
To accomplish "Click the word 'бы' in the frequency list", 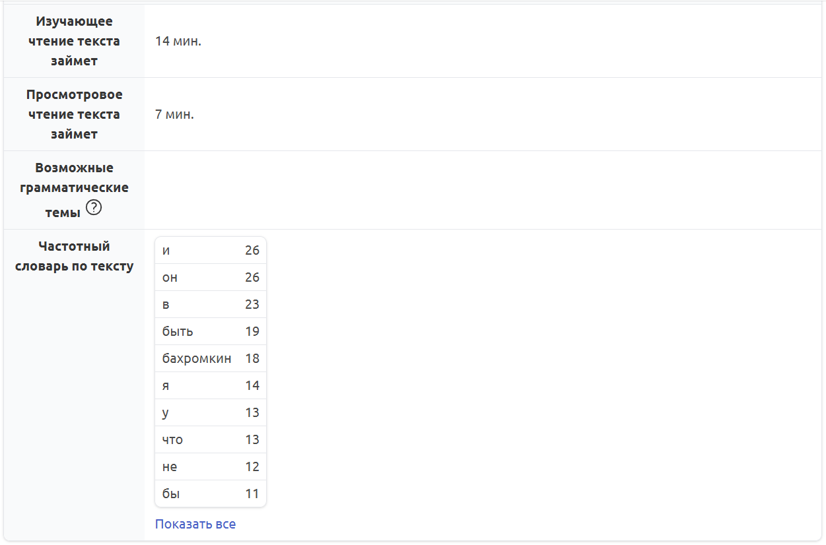I will tap(171, 494).
